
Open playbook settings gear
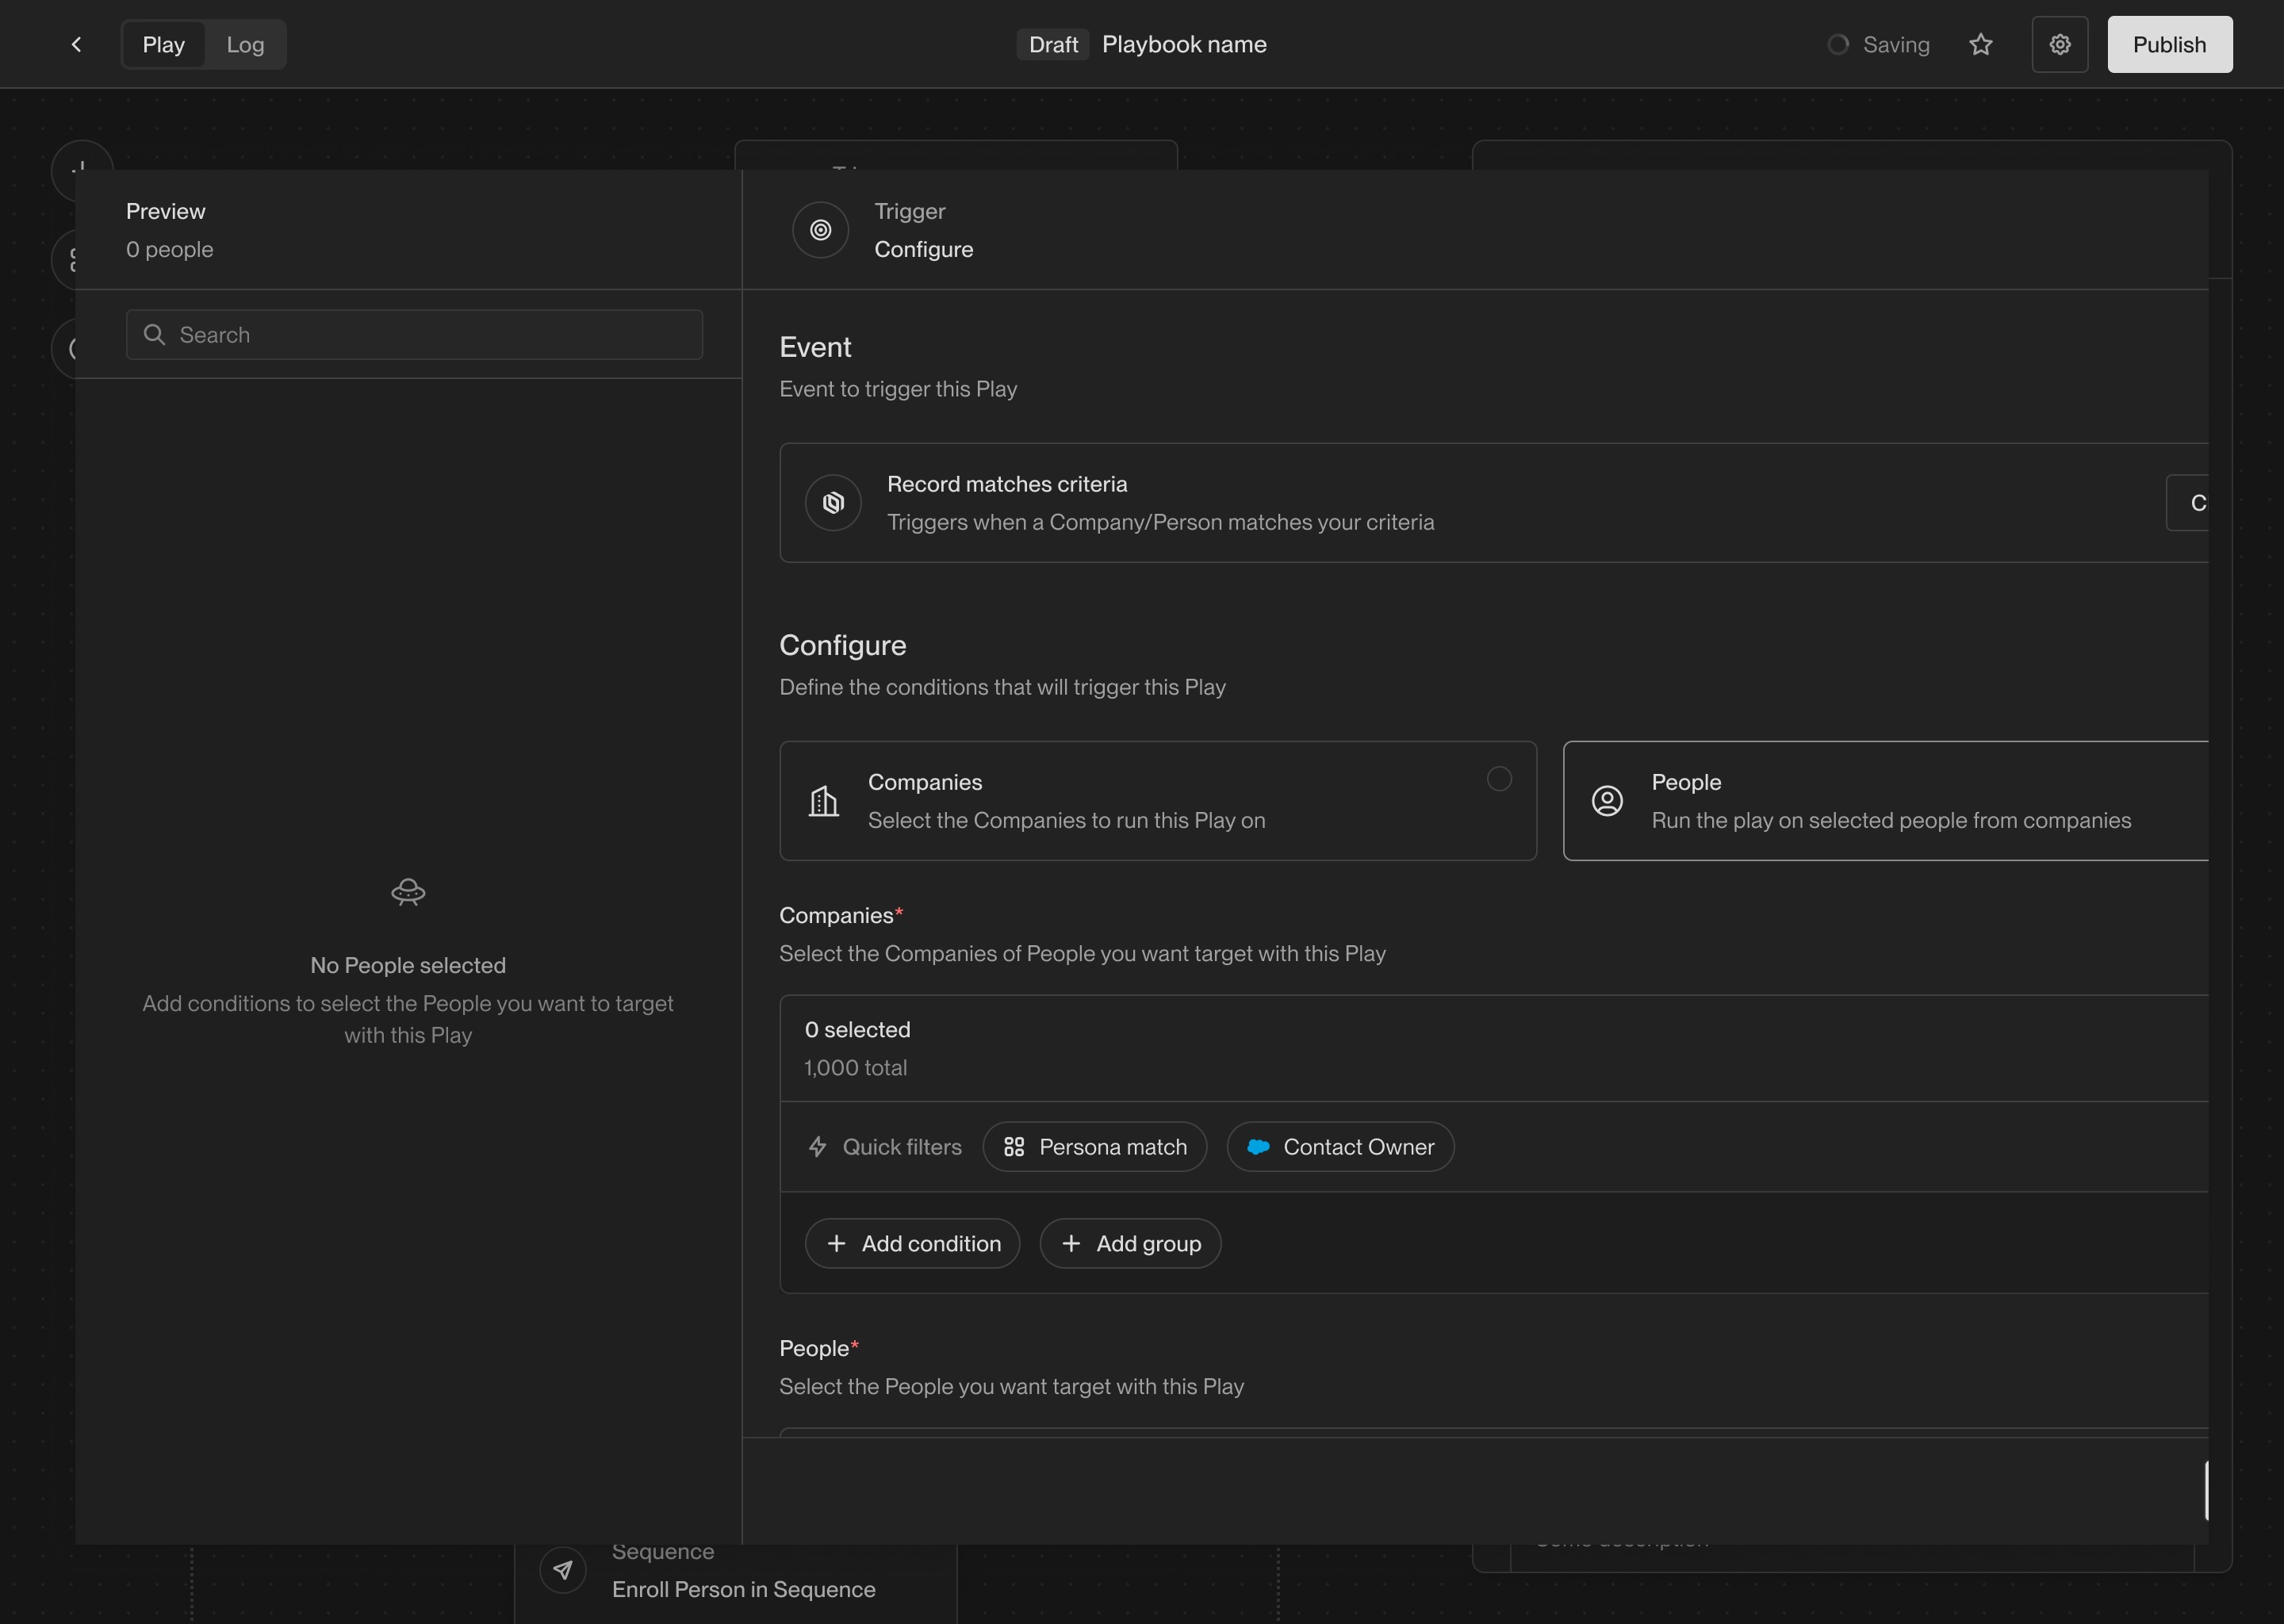point(2060,44)
